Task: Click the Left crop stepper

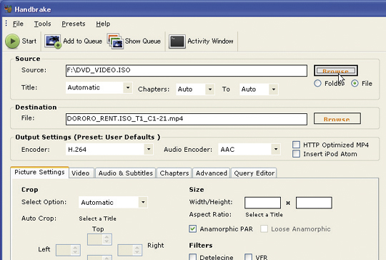Action: [68, 250]
